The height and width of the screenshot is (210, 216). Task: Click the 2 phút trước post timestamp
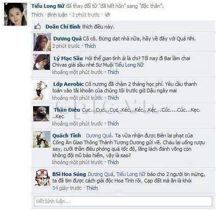tap(86, 15)
